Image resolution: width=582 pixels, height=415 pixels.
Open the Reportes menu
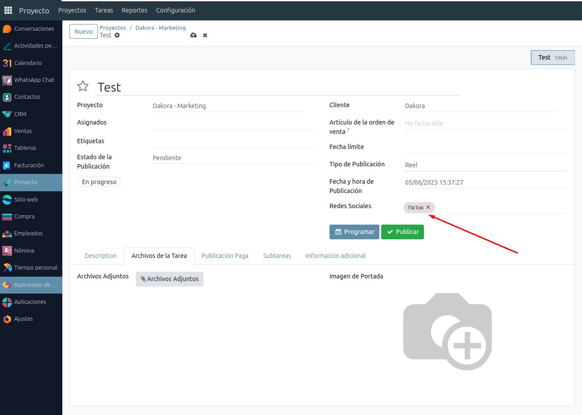point(134,10)
